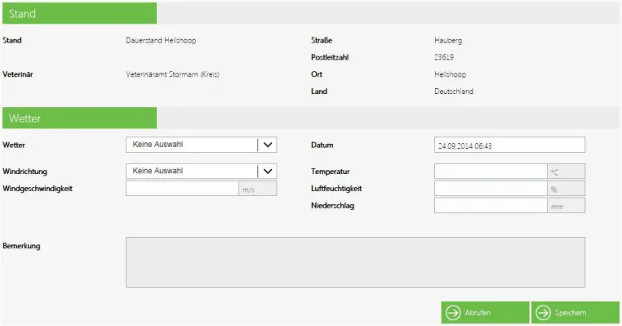Image resolution: width=622 pixels, height=326 pixels.
Task: Focus the Temperatur input field
Action: [491, 172]
